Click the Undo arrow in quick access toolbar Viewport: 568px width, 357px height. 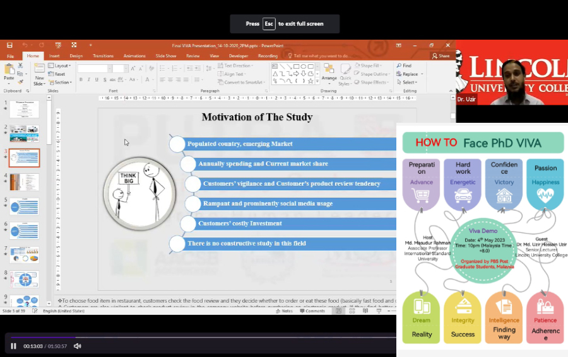click(x=25, y=45)
